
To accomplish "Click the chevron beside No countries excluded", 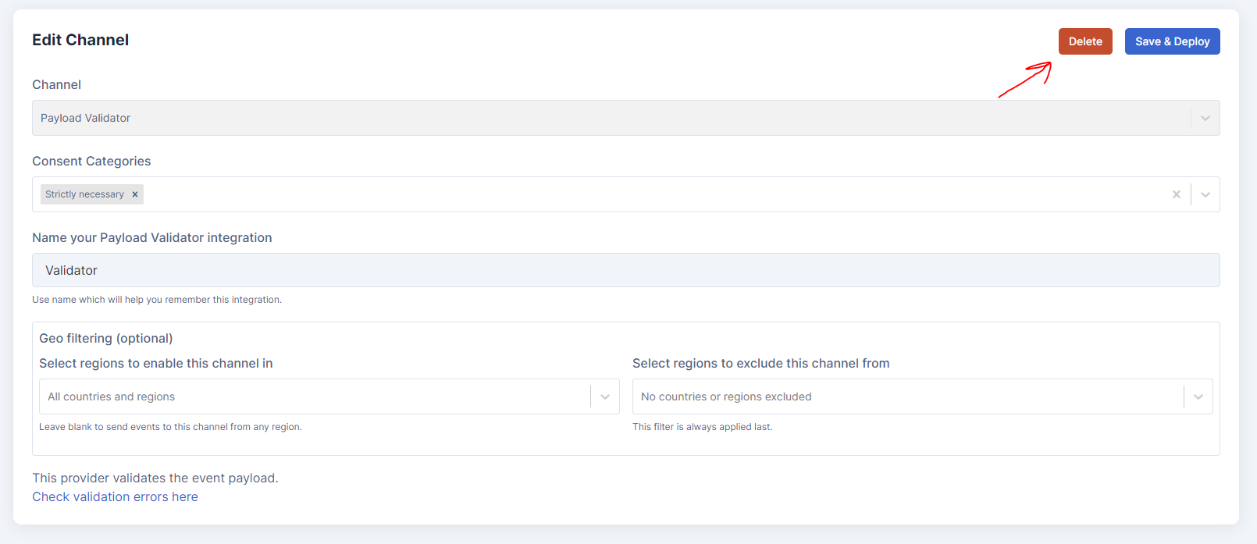I will (x=1198, y=396).
